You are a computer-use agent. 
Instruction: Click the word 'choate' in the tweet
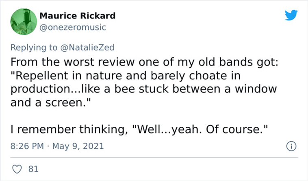point(208,76)
